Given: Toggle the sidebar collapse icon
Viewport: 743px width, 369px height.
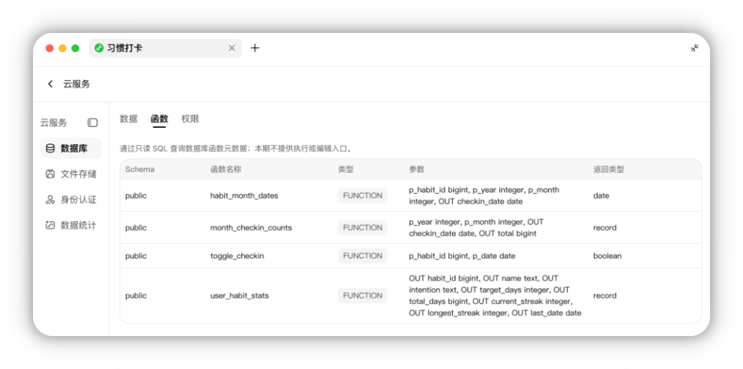Looking at the screenshot, I should 92,123.
